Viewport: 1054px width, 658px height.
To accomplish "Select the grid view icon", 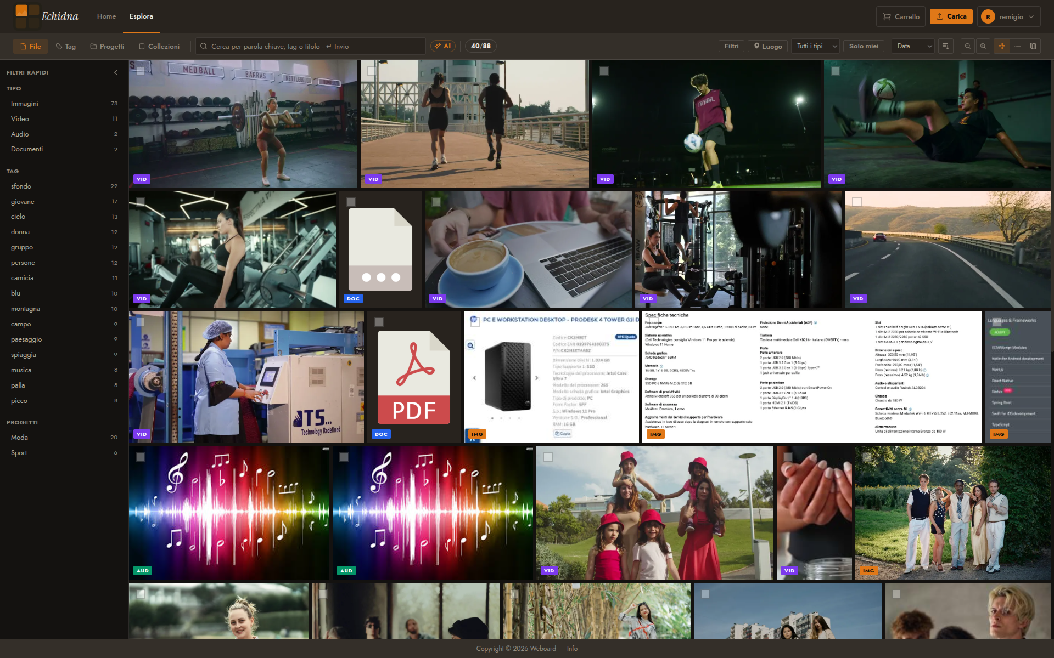I will 1002,46.
